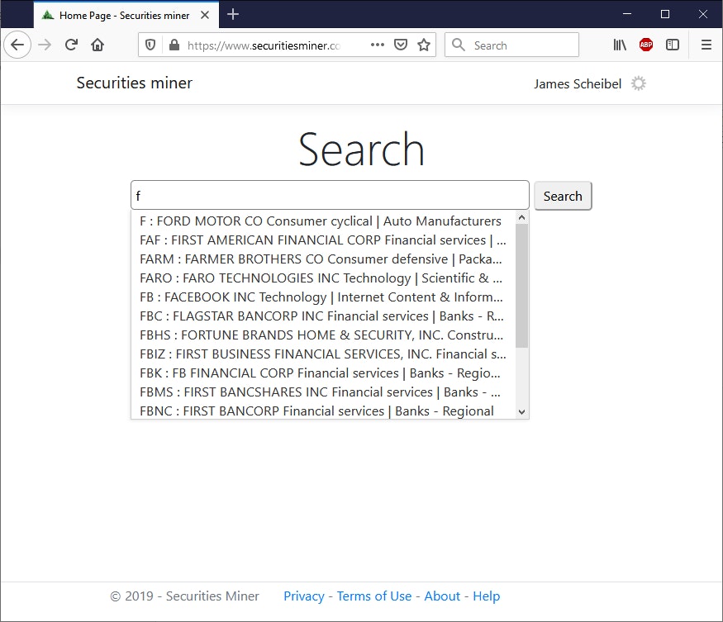Open account settings via the gear icon
Viewport: 723px width, 622px height.
tap(638, 83)
